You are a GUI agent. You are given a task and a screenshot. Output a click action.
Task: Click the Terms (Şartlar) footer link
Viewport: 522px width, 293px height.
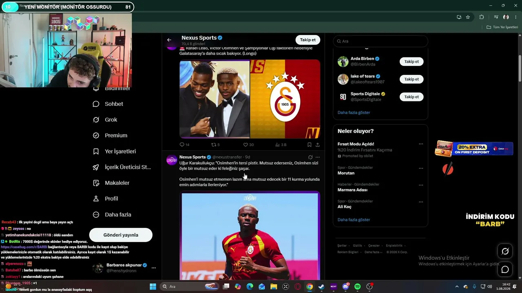point(342,246)
